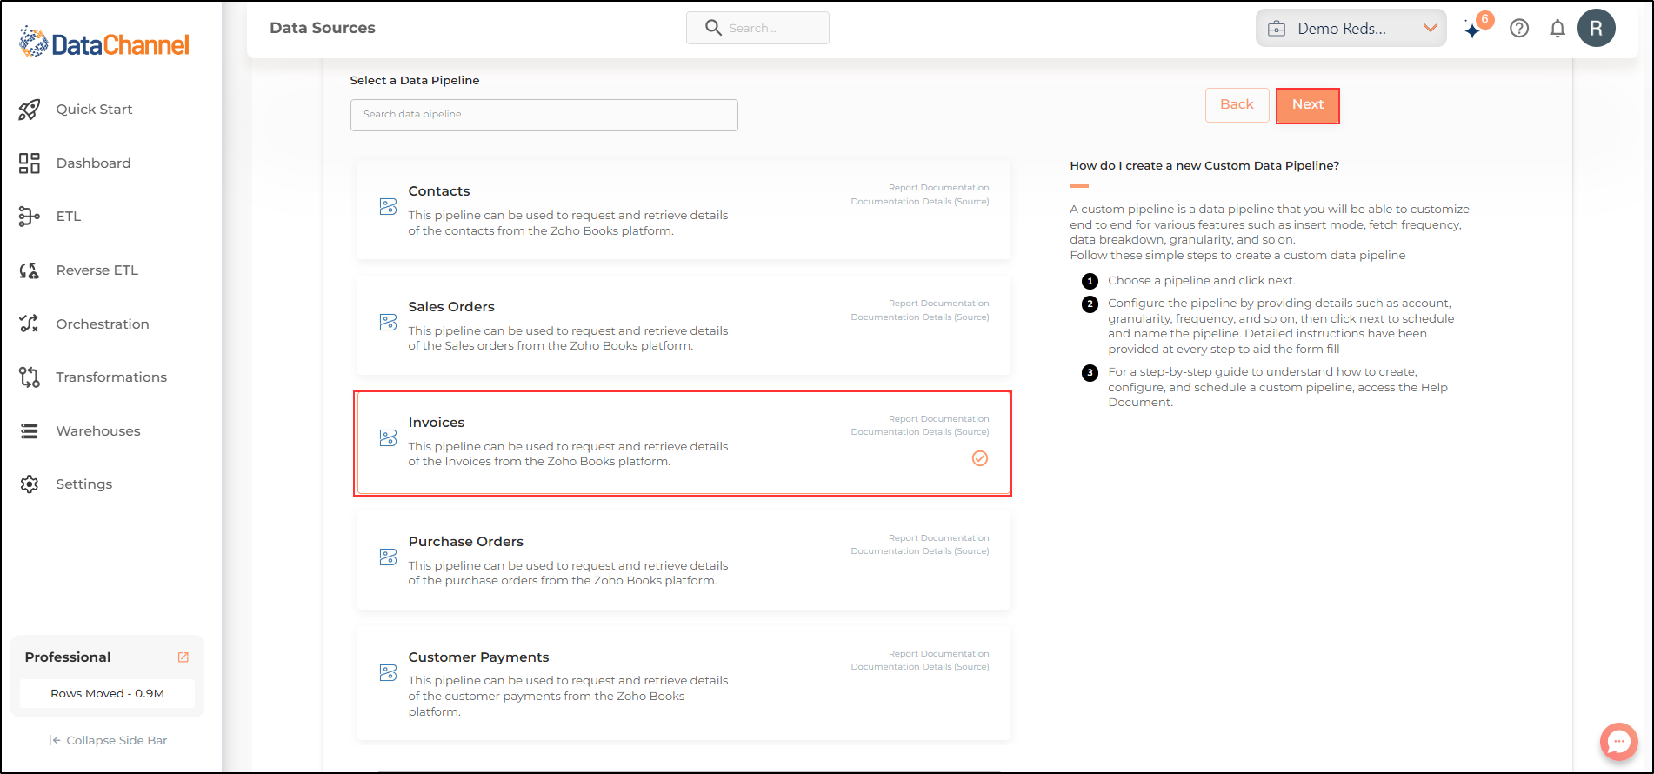
Task: Navigate to ETL section
Action: (x=69, y=217)
